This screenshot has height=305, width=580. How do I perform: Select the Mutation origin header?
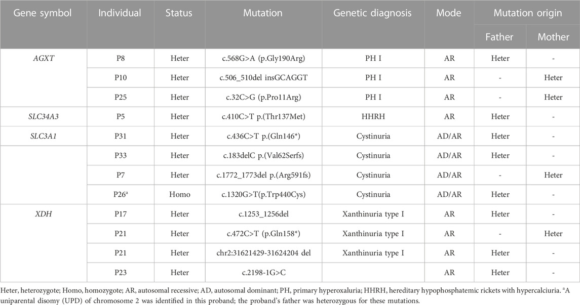click(x=527, y=13)
